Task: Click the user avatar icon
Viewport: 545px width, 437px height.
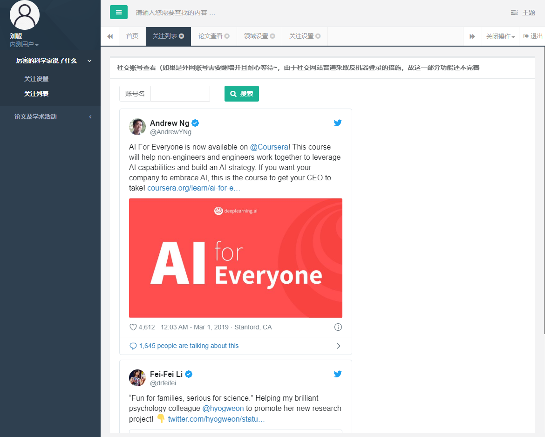Action: click(x=25, y=15)
